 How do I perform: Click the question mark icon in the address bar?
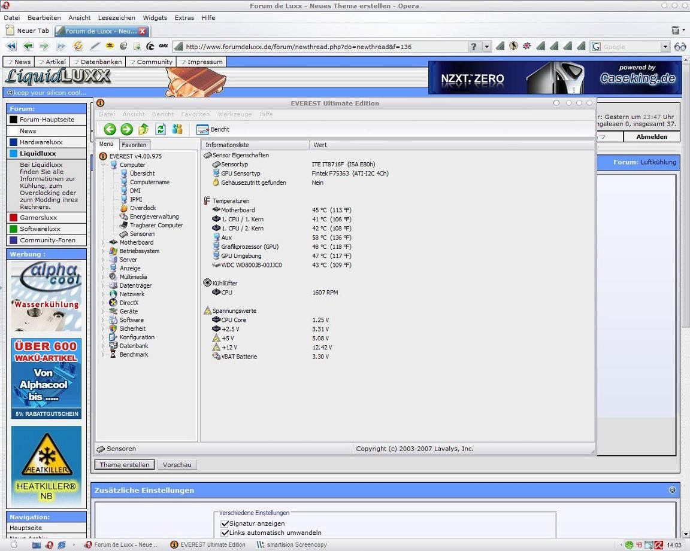click(x=474, y=47)
